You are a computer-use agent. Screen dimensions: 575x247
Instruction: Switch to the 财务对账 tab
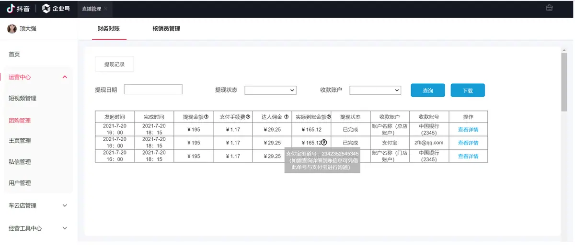(x=109, y=29)
